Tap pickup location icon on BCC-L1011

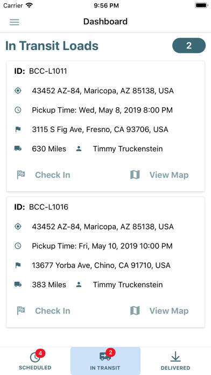(x=18, y=91)
